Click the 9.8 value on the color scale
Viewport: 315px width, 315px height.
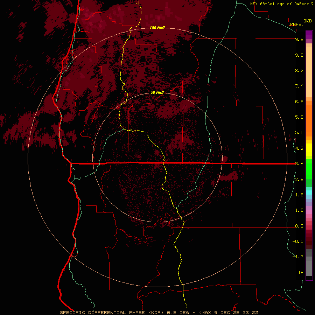click(299, 39)
